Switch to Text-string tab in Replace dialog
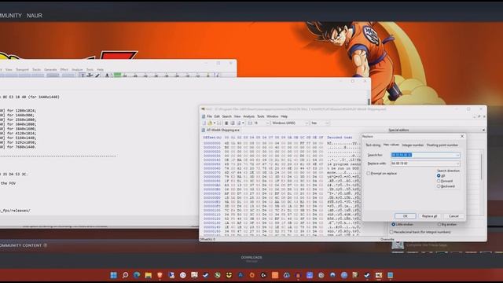The image size is (503, 283). [x=373, y=145]
